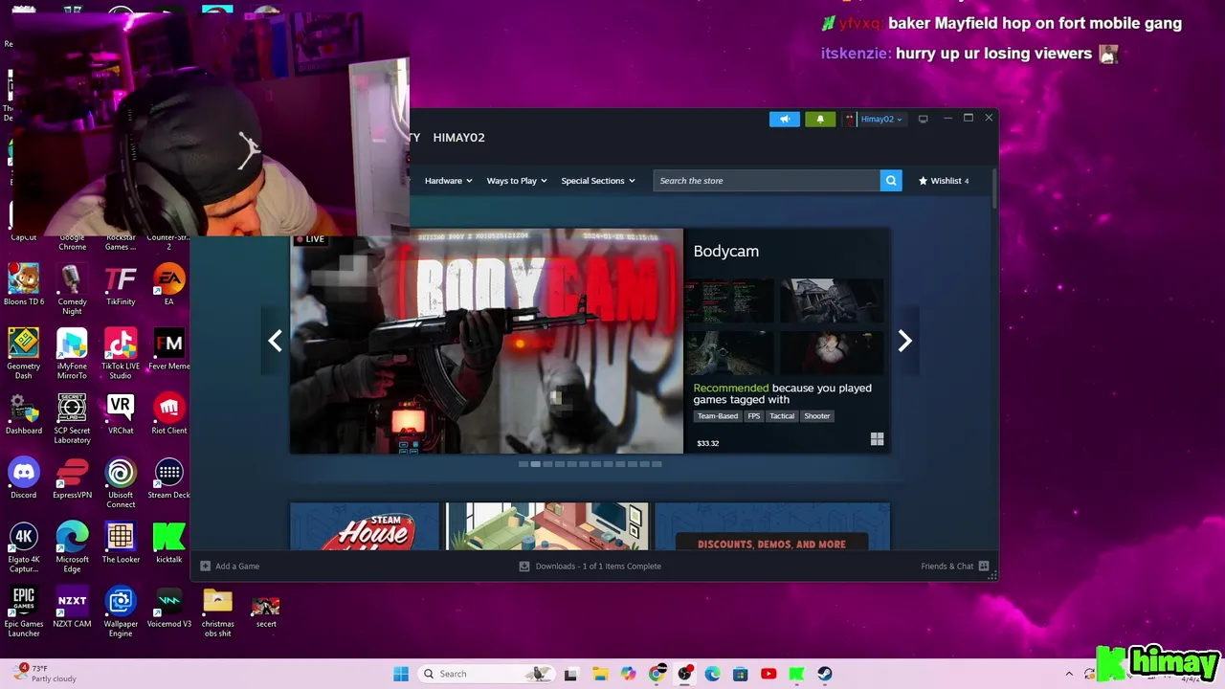Image resolution: width=1225 pixels, height=689 pixels.
Task: Open Discord desktop shortcut
Action: (24, 478)
